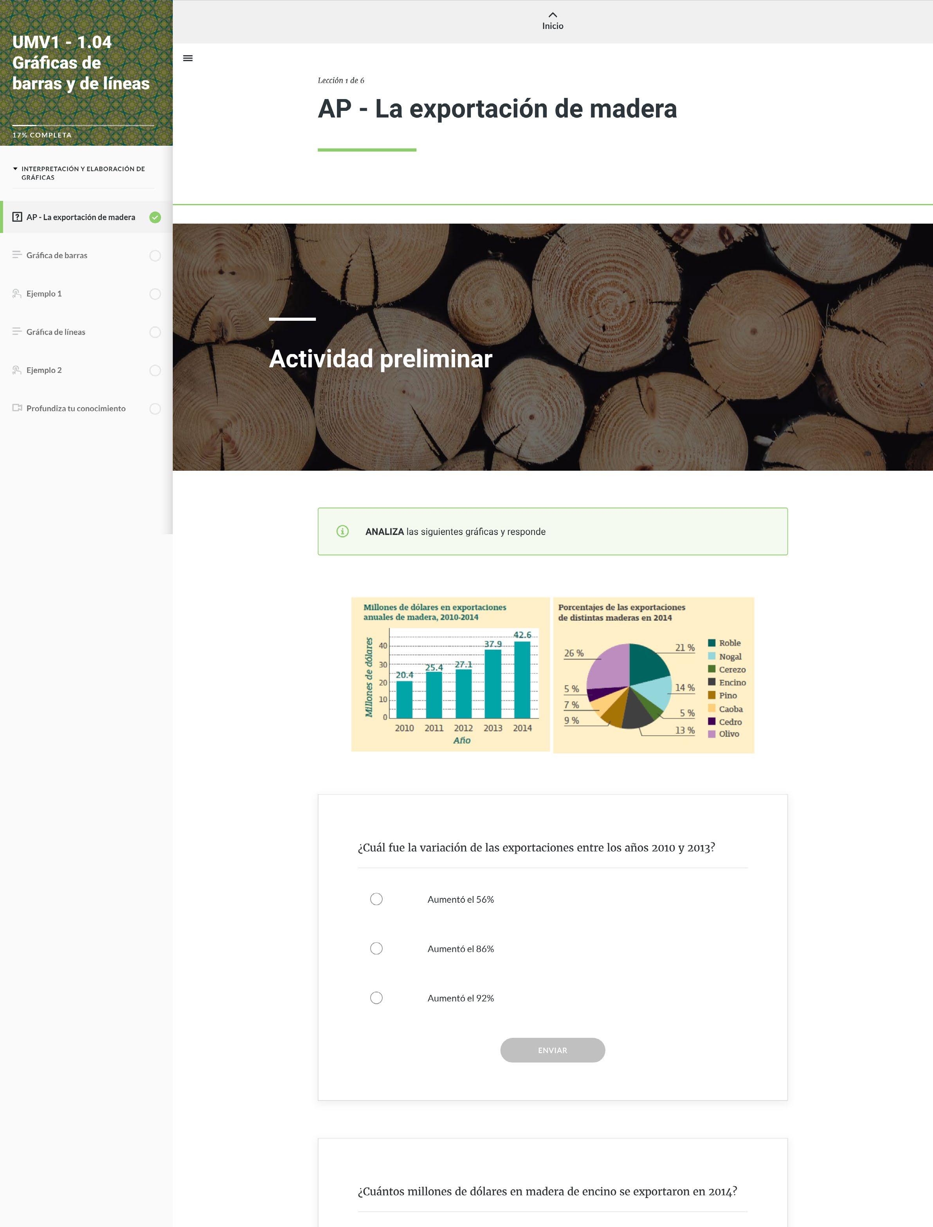933x1227 pixels.
Task: Choose the Aumentó el 86% radio button
Action: [x=376, y=949]
